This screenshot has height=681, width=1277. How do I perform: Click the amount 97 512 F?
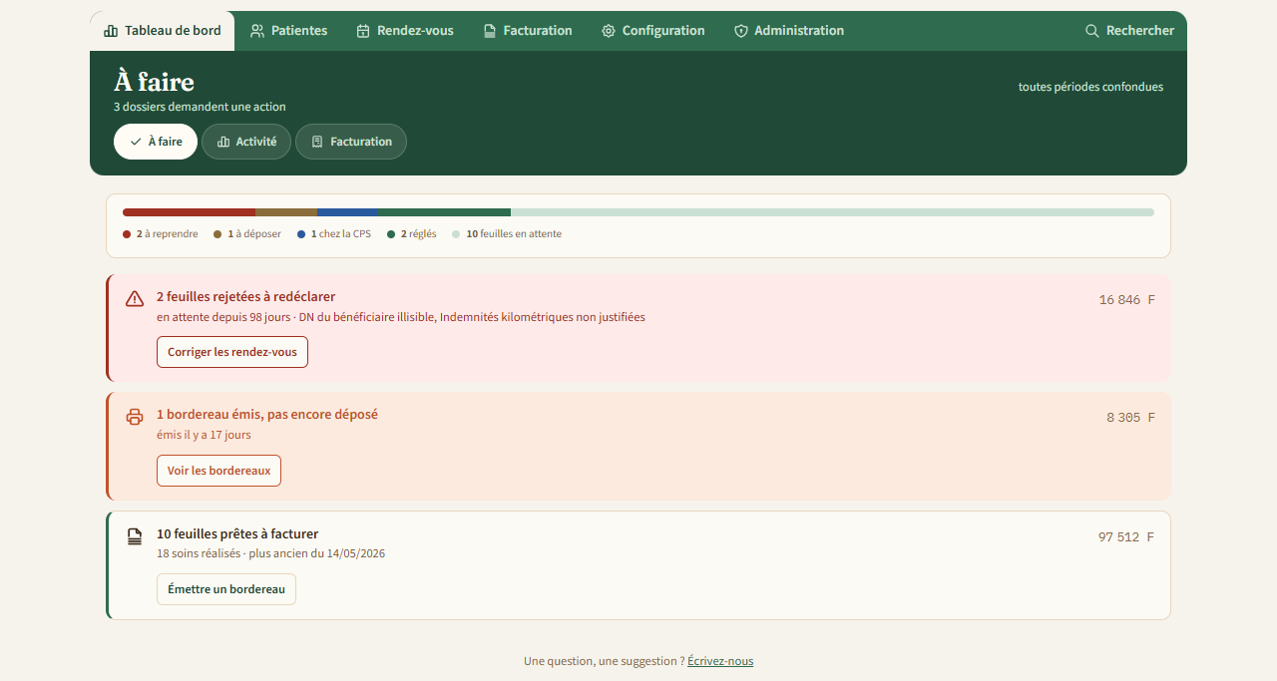[x=1126, y=537]
